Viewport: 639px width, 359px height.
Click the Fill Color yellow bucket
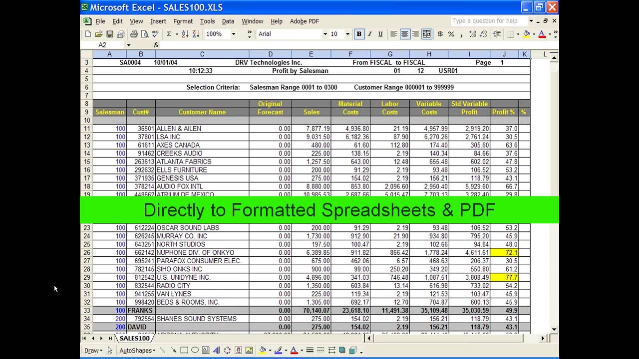click(526, 34)
